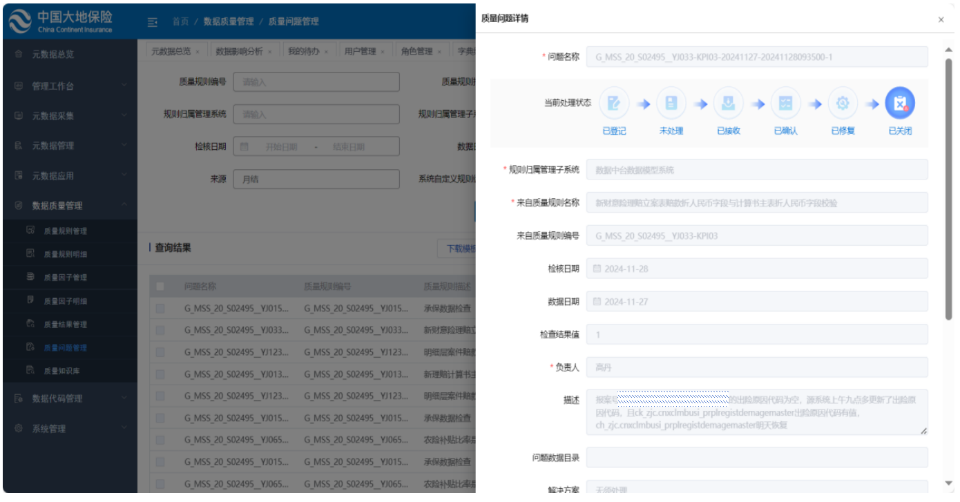
Task: Click the dialog's vertical scrollbar thumb
Action: pyautogui.click(x=948, y=188)
